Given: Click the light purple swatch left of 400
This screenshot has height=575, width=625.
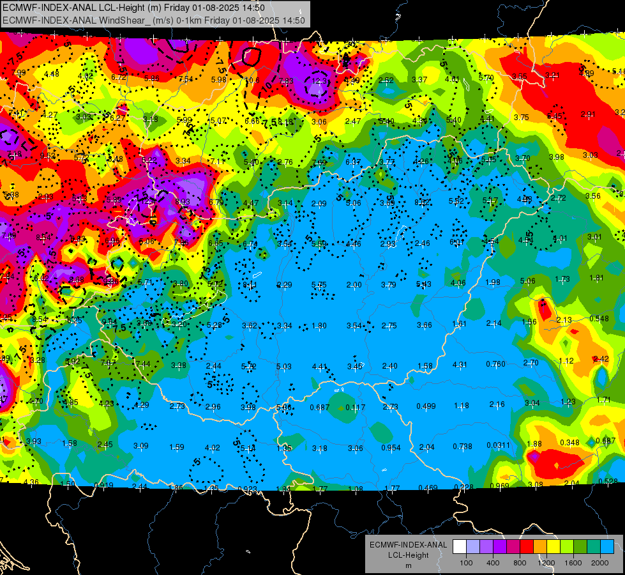Looking at the screenshot, I should [486, 547].
